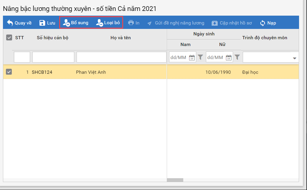Click the Nạp refresh icon
Viewport: 307px width, 190px height.
pyautogui.click(x=263, y=23)
